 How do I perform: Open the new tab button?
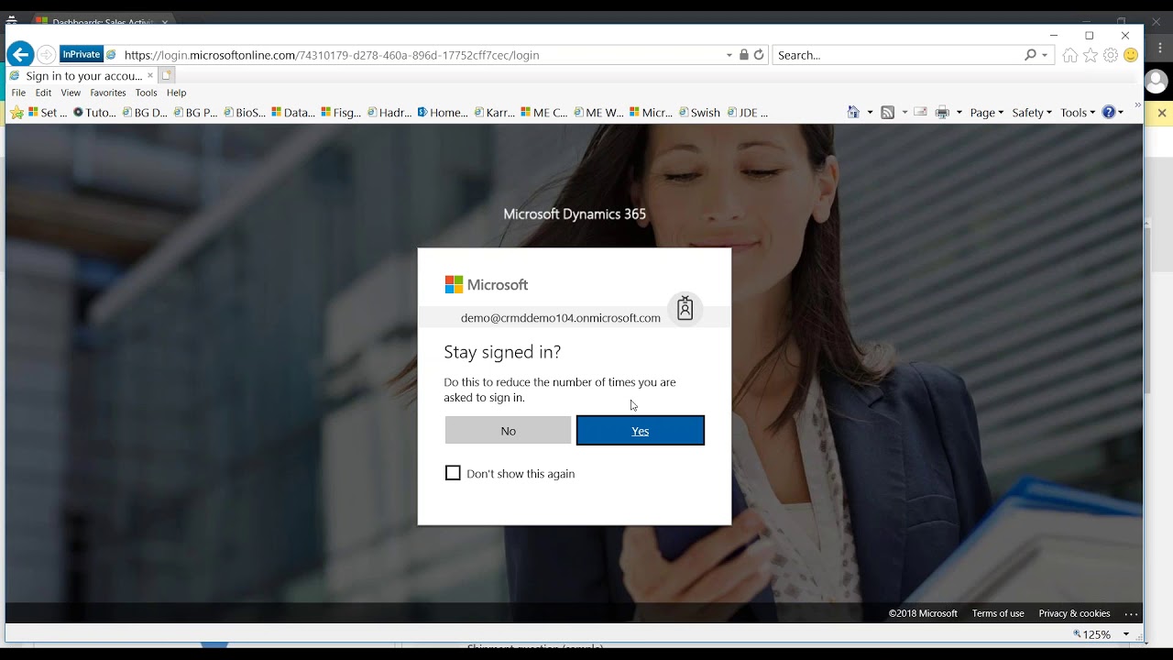(x=167, y=75)
